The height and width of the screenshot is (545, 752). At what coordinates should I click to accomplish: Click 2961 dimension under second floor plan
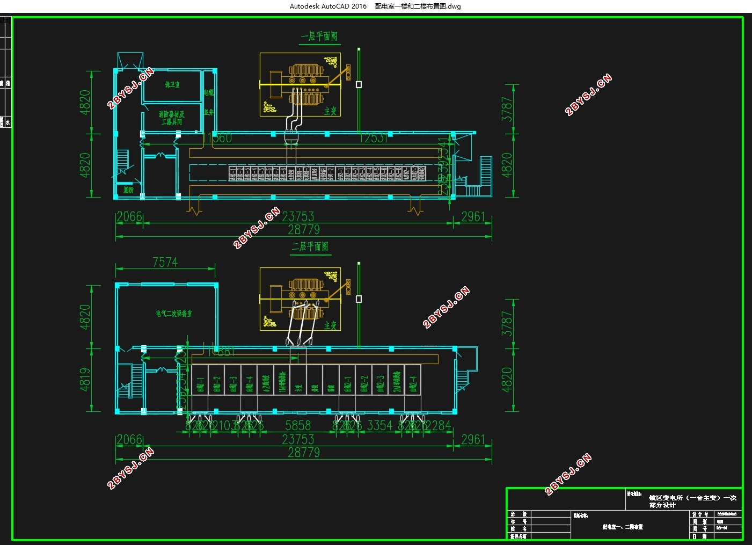[473, 439]
